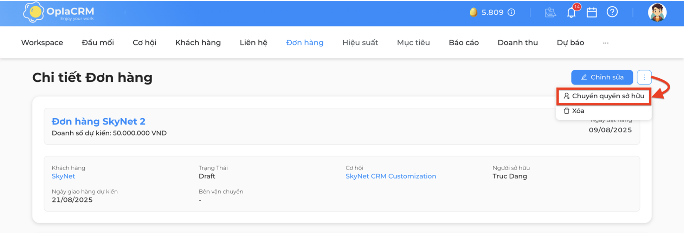Switch to the Cơ hội tab
684x233 pixels.
144,42
